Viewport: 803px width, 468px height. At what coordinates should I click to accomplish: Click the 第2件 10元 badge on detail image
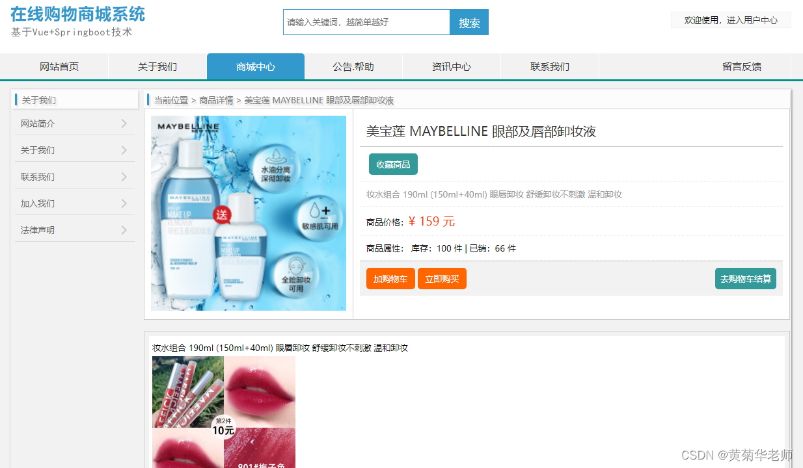223,426
